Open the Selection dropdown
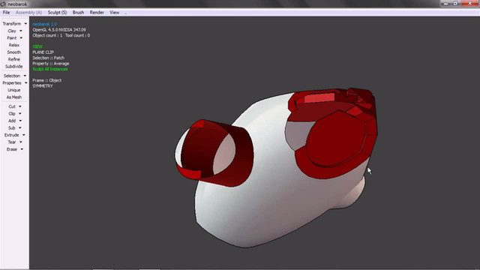Image resolution: width=480 pixels, height=270 pixels. tap(14, 76)
